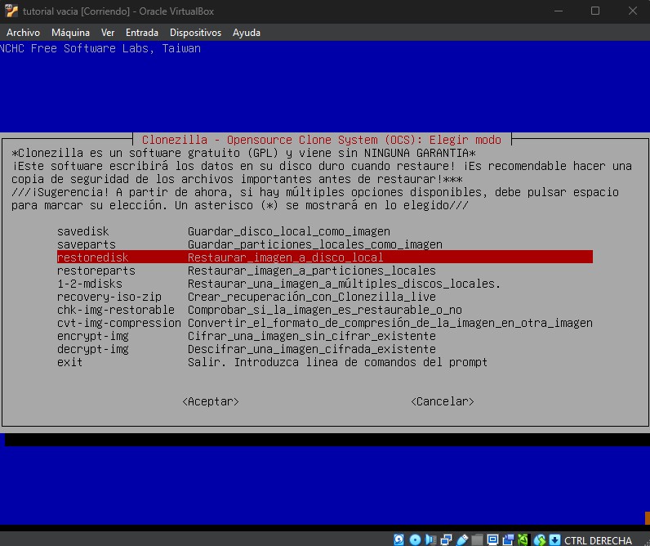
Task: Click the Aceptar button
Action: point(211,401)
